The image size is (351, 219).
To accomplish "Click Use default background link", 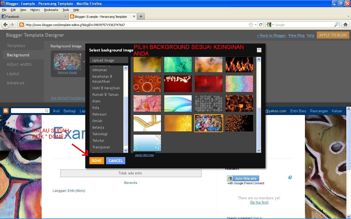I will tap(68, 98).
